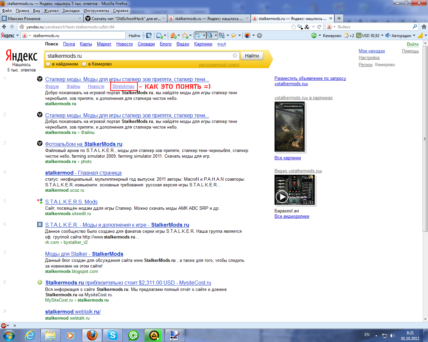
Task: Click Найти in the Yandex toolbar
Action: pyautogui.click(x=134, y=35)
